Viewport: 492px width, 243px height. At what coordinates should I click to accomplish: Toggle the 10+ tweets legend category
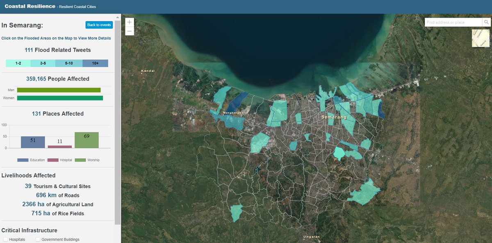96,63
